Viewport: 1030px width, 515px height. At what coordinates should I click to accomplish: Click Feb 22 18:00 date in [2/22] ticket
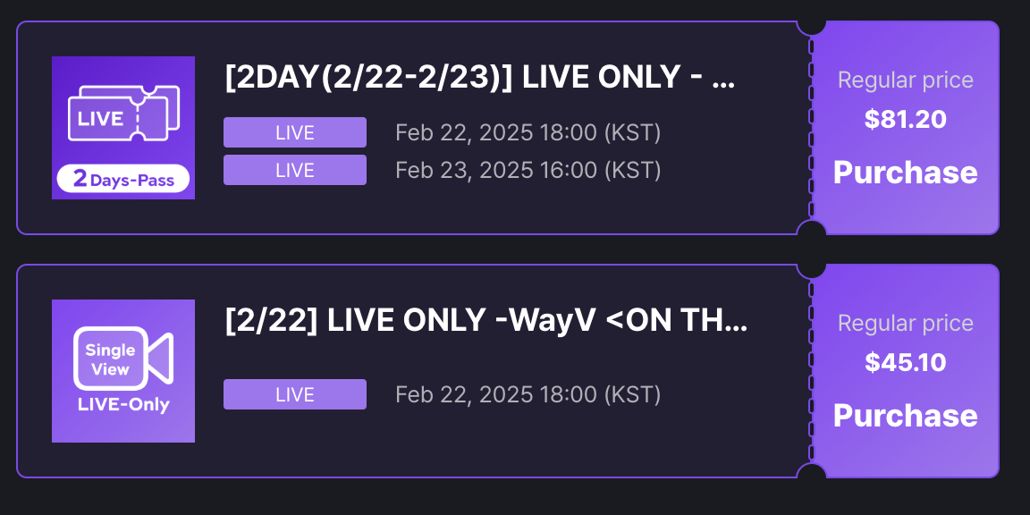[x=528, y=394]
